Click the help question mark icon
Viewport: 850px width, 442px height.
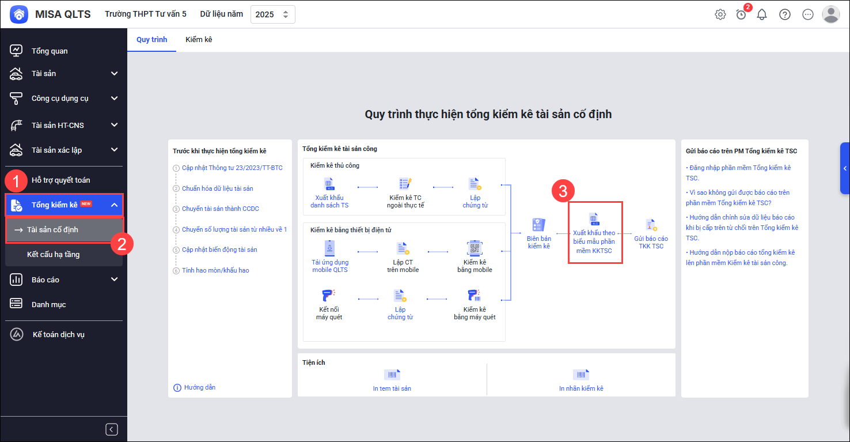(x=785, y=14)
